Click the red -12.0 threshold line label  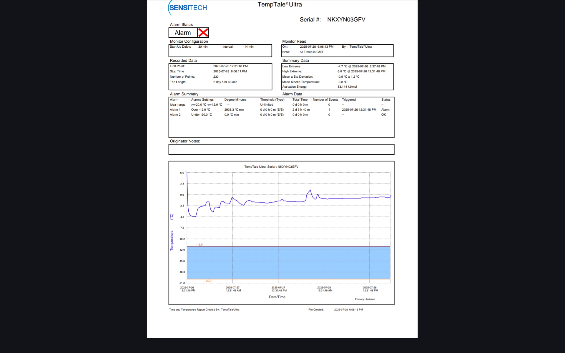click(x=200, y=244)
